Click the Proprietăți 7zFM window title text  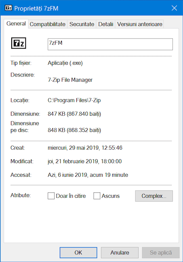(x=36, y=8)
